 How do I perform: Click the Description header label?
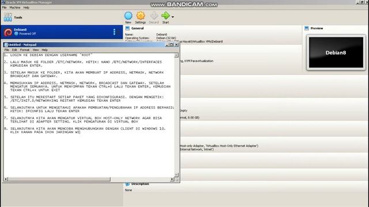pyautogui.click(x=140, y=184)
